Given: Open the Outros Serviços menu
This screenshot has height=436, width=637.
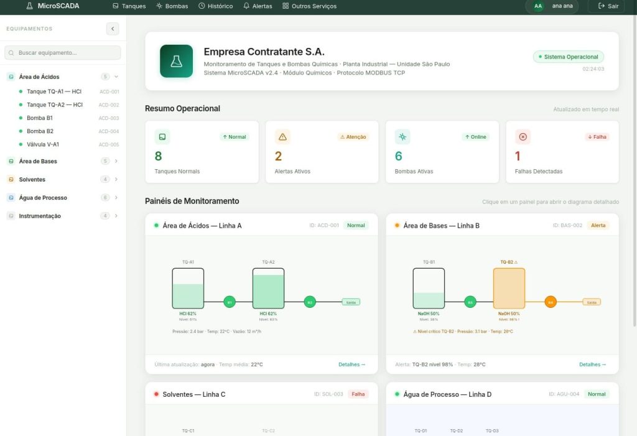Looking at the screenshot, I should click(310, 6).
